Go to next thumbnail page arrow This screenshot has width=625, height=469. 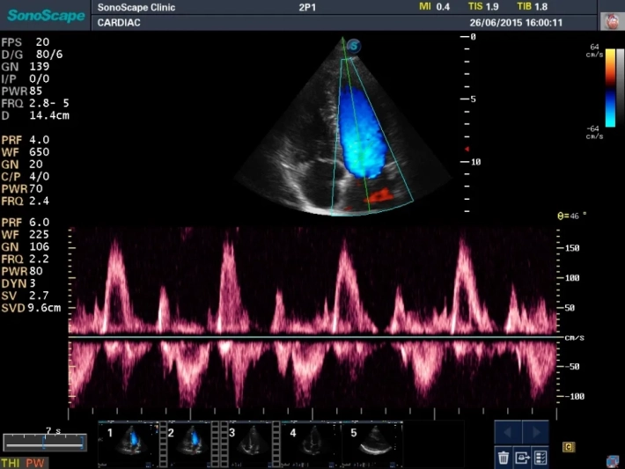point(535,432)
